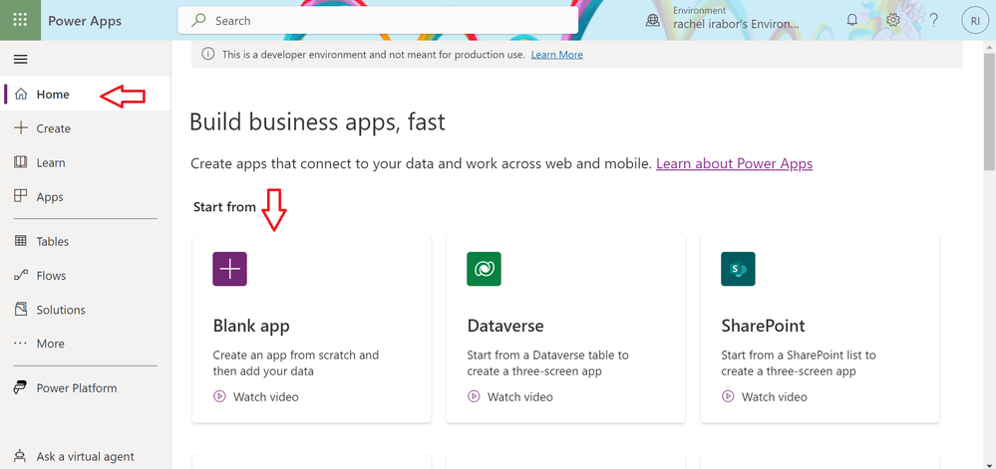This screenshot has height=469, width=996.
Task: Click the Learn book icon in sidebar
Action: 21,162
